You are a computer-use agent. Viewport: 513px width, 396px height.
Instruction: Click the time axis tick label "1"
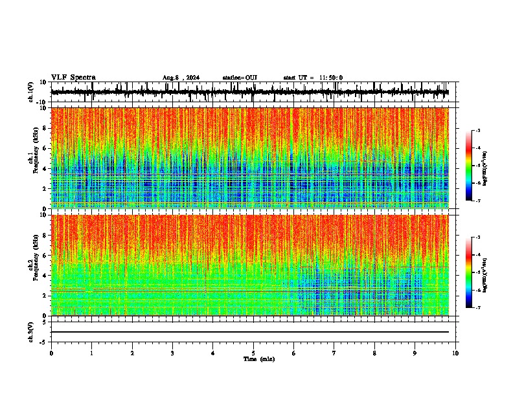tap(91, 353)
